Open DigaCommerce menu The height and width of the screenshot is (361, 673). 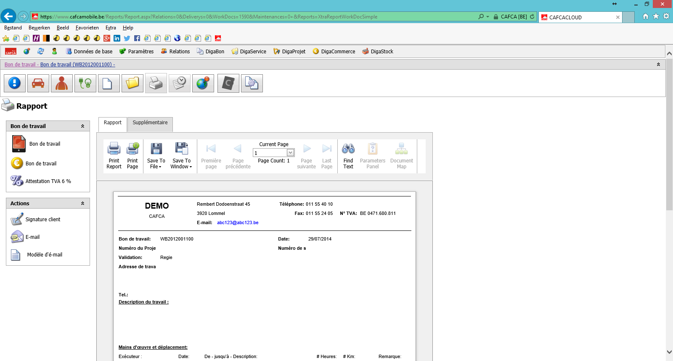[334, 51]
